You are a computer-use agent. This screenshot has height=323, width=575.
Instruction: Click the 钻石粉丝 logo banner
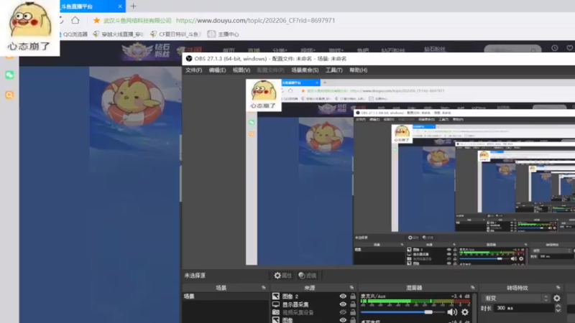(x=147, y=50)
